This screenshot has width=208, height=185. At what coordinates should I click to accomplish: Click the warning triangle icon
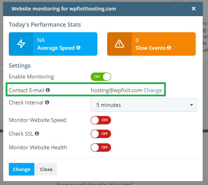click(119, 44)
